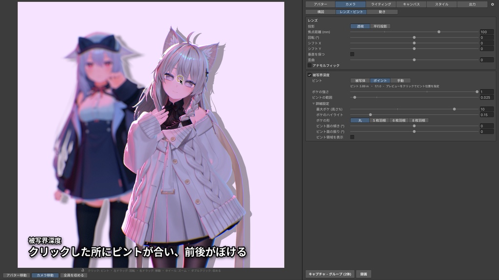499x280 pixels.
Task: Click the ピントの範囲 value field showing 0.025
Action: tap(487, 97)
